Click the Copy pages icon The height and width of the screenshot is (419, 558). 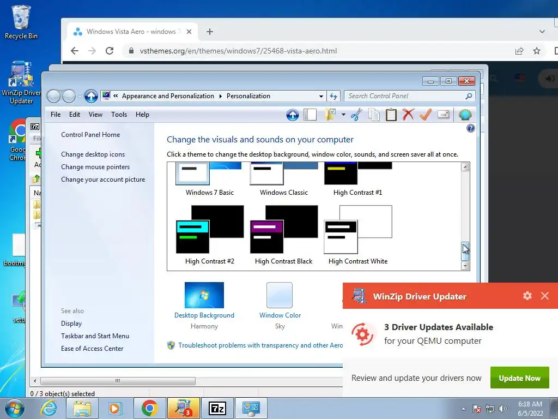374,115
